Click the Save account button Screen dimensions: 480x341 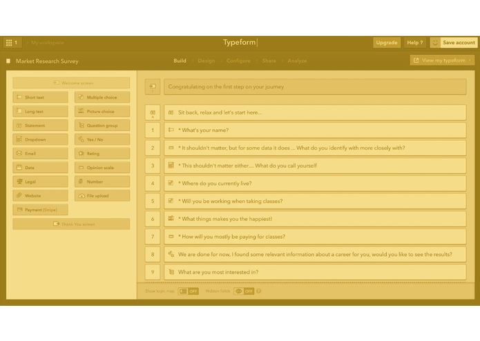459,43
